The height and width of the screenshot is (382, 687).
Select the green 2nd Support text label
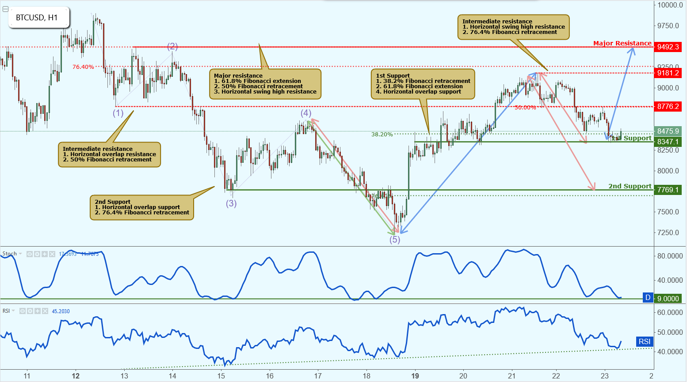point(630,186)
